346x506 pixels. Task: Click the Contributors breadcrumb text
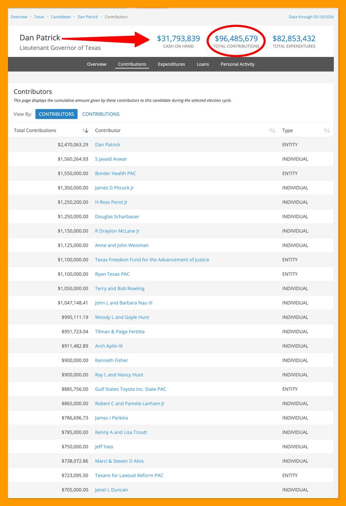[x=116, y=17]
